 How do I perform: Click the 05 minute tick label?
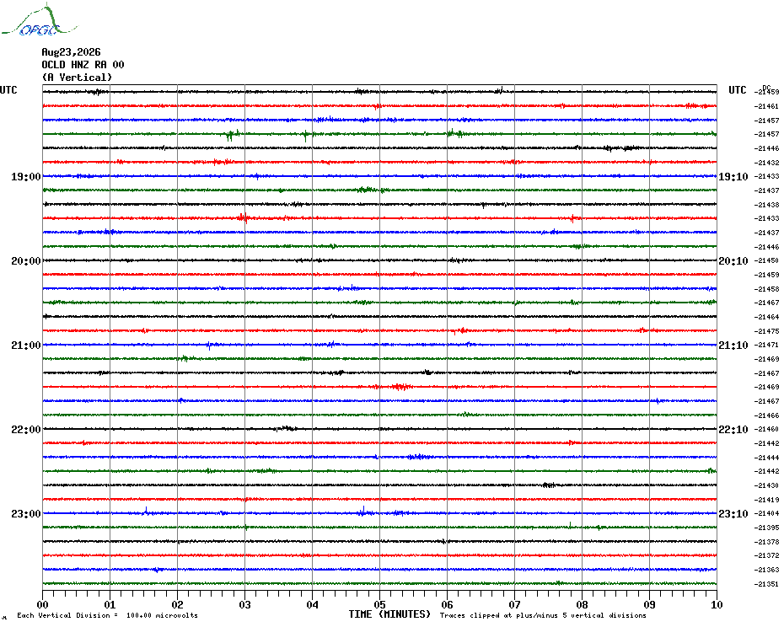coord(380,604)
